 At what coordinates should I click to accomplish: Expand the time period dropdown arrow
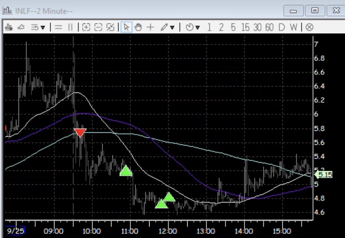tap(198, 28)
